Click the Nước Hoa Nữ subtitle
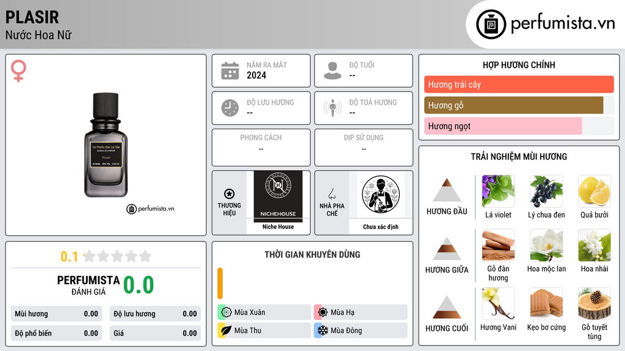The image size is (625, 351). [x=38, y=35]
